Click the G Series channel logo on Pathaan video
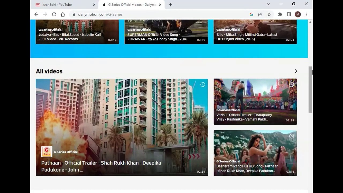 coord(47,151)
